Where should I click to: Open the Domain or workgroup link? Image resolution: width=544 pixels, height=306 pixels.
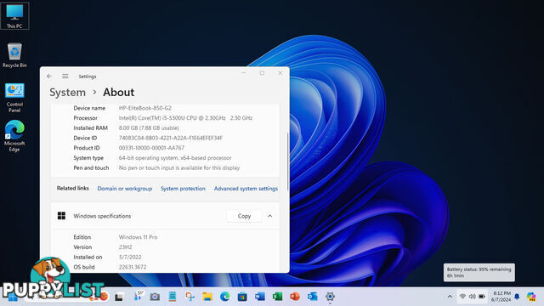(125, 189)
